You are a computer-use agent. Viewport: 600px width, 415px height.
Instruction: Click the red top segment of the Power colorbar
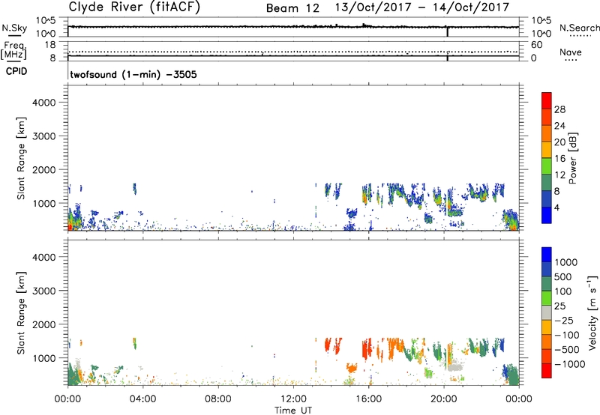tap(547, 100)
